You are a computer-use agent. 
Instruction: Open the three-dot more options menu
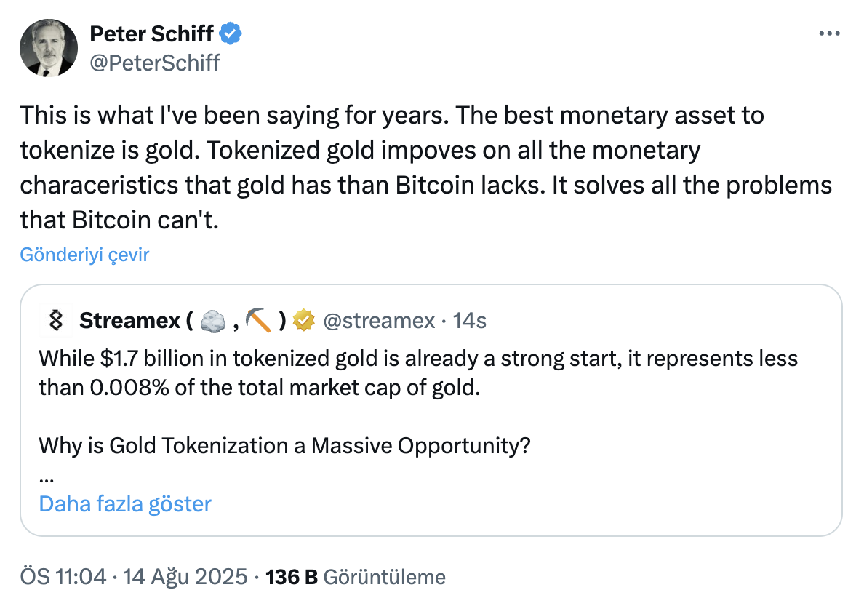tap(829, 33)
